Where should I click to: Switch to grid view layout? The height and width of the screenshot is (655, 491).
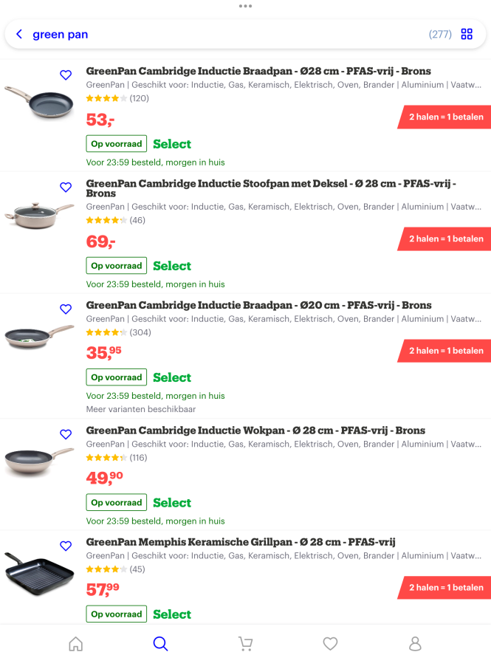click(x=467, y=34)
